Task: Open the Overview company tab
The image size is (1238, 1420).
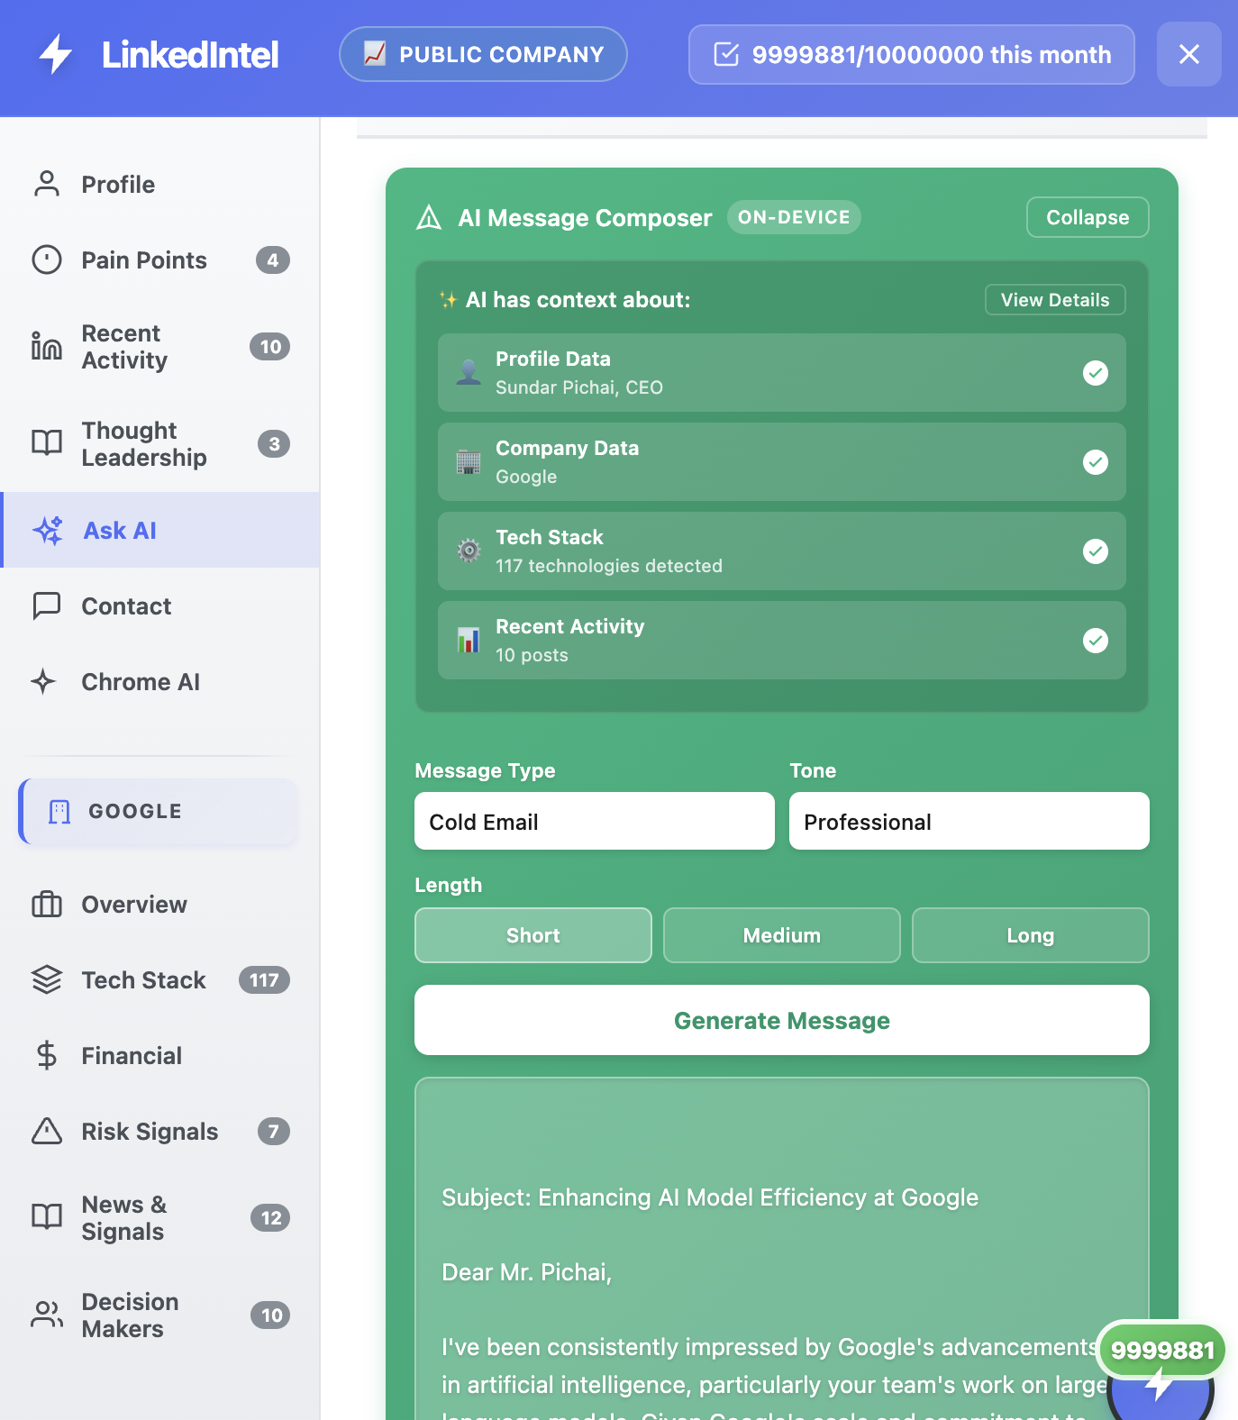Action: [x=160, y=904]
